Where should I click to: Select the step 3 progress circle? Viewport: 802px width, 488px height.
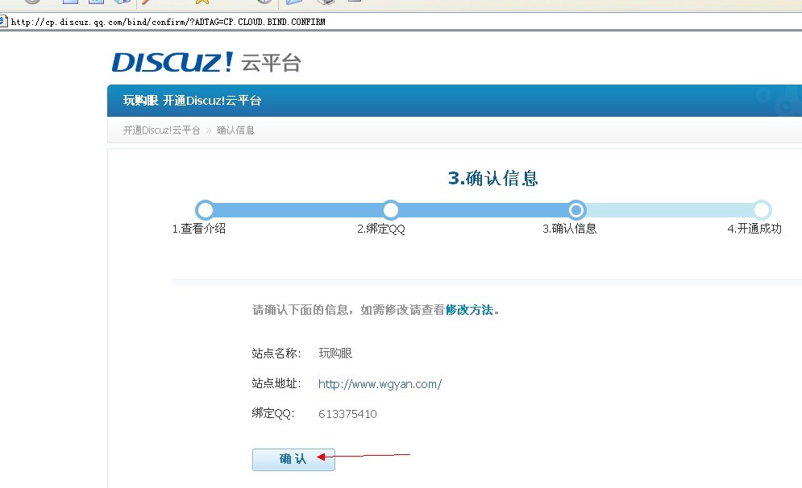[576, 210]
